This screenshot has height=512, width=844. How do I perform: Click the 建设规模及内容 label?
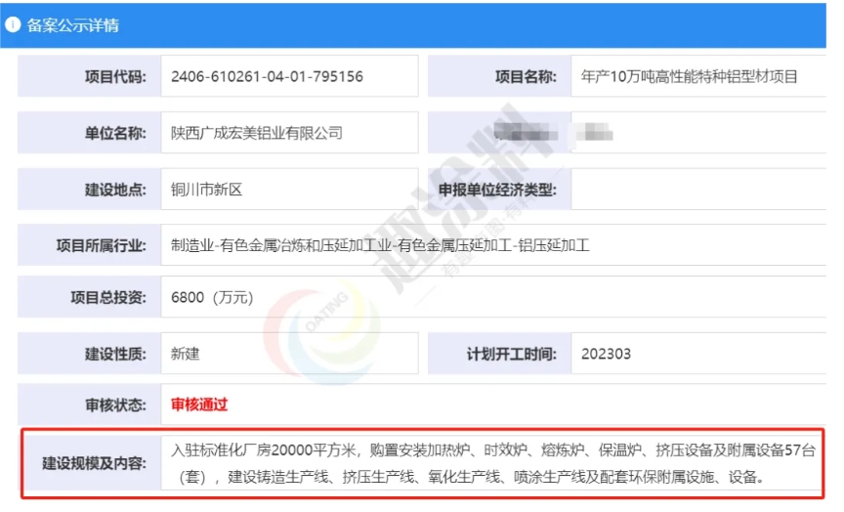pos(95,461)
